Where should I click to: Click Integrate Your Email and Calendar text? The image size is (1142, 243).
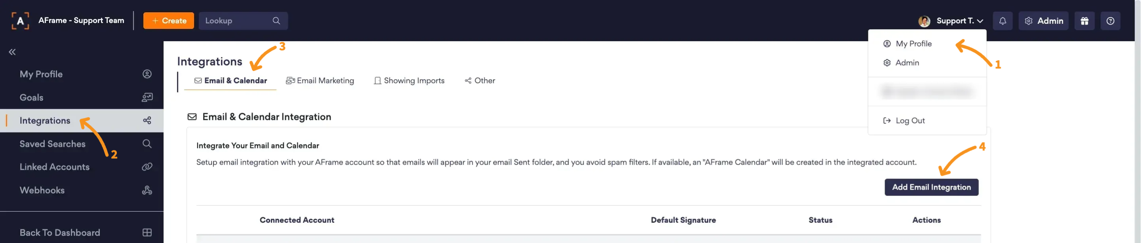tap(257, 146)
